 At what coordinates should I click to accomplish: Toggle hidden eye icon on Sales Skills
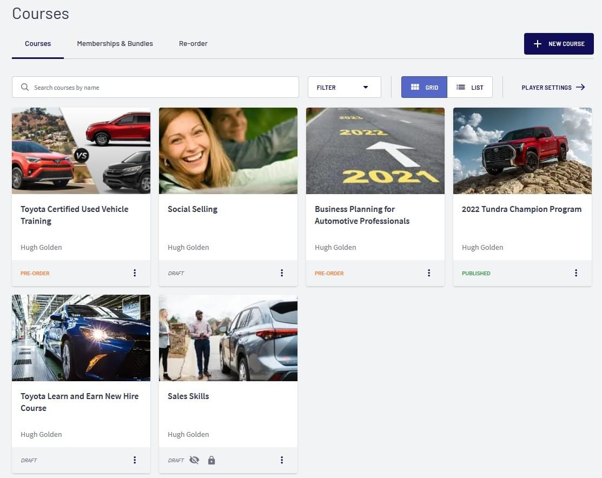[194, 460]
